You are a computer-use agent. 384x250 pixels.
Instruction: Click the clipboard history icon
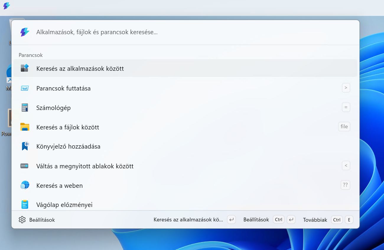click(25, 204)
